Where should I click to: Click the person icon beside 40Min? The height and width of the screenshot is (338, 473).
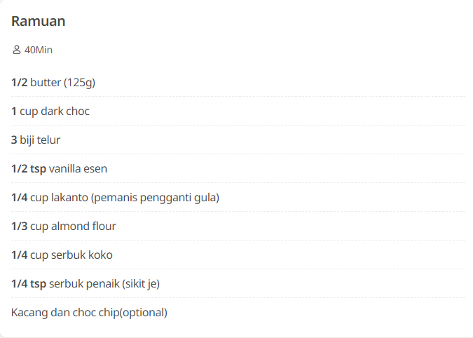tap(17, 50)
